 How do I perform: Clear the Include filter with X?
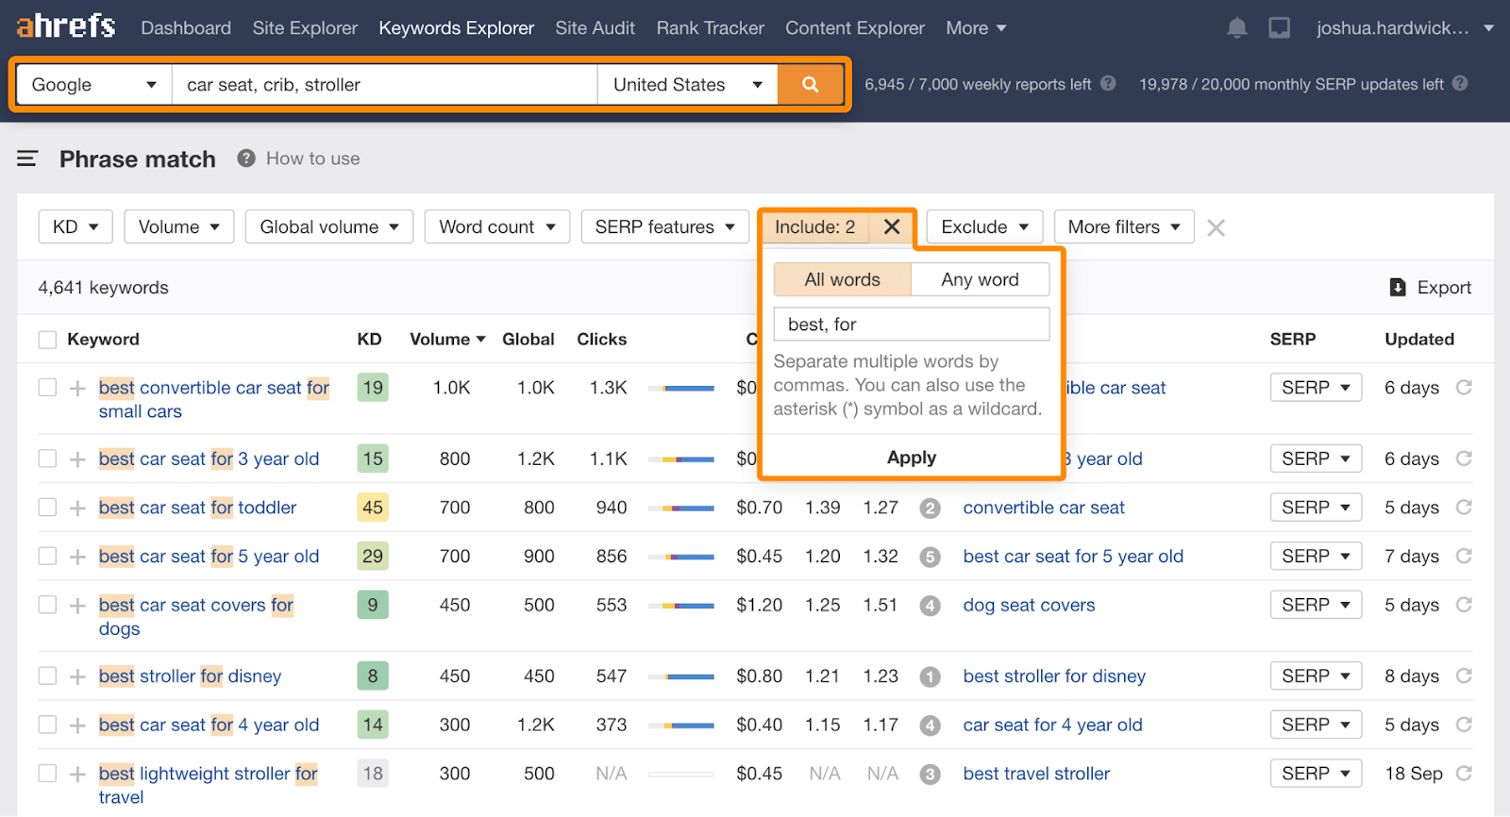coord(892,226)
